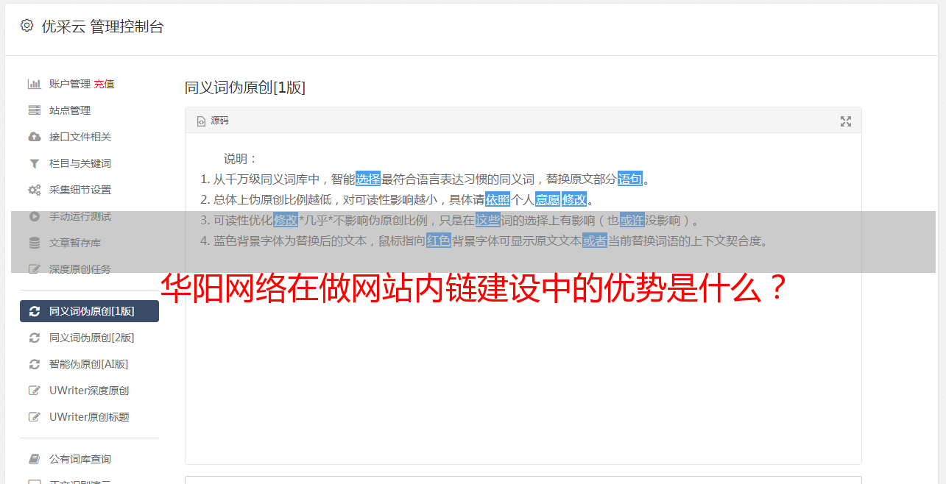Click the gear icon beside 优采云 管理控制台
The height and width of the screenshot is (484, 946).
tap(27, 26)
